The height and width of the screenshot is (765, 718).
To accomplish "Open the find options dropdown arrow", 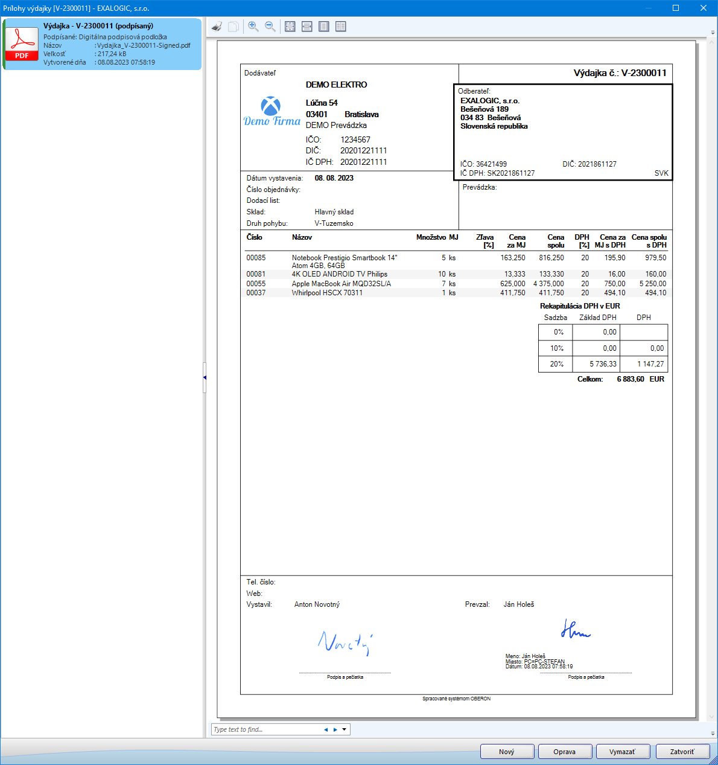I will pos(345,729).
